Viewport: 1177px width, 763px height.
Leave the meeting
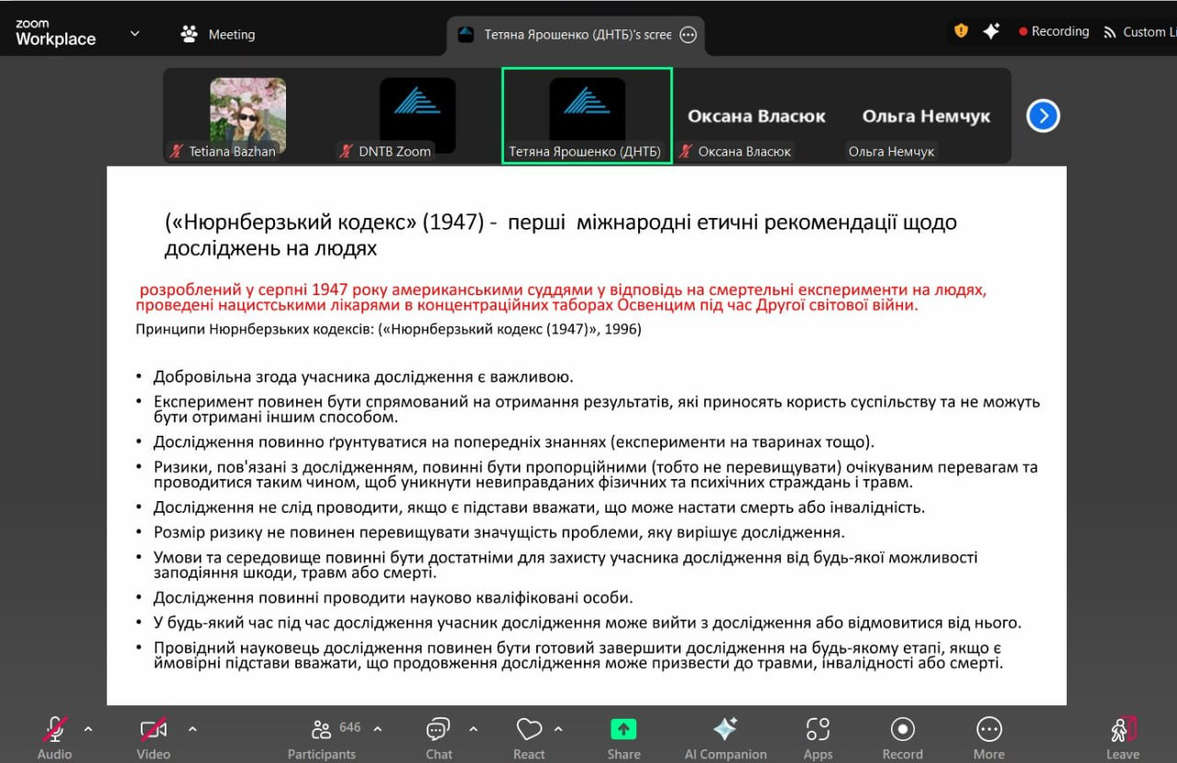(x=1123, y=738)
